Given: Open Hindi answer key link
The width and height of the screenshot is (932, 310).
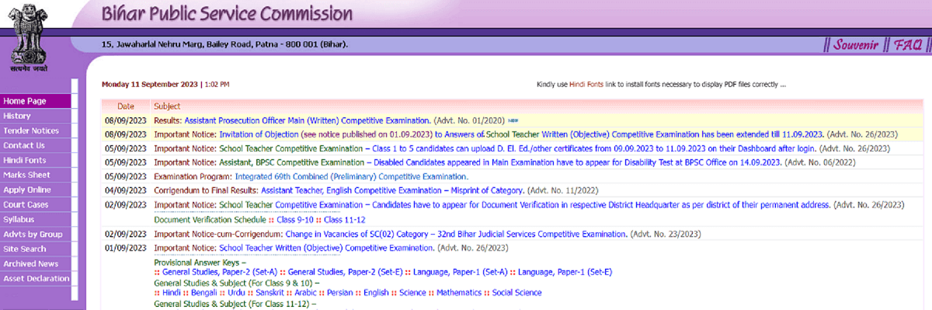Looking at the screenshot, I should (172, 293).
